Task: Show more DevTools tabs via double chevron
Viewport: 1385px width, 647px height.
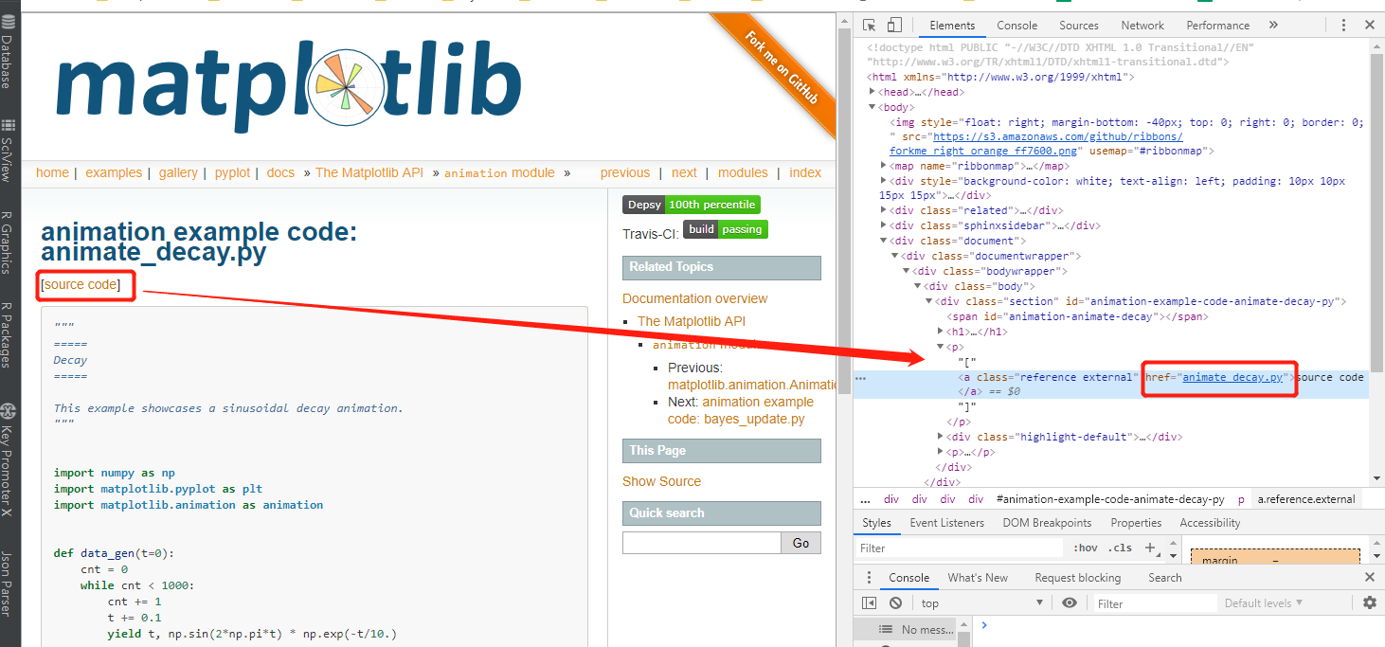Action: coord(1273,26)
